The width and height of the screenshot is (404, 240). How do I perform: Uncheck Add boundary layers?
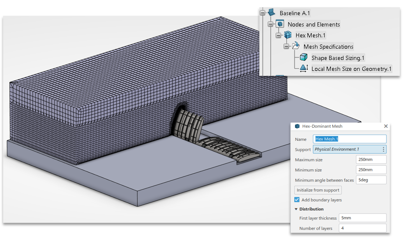tap(296, 200)
